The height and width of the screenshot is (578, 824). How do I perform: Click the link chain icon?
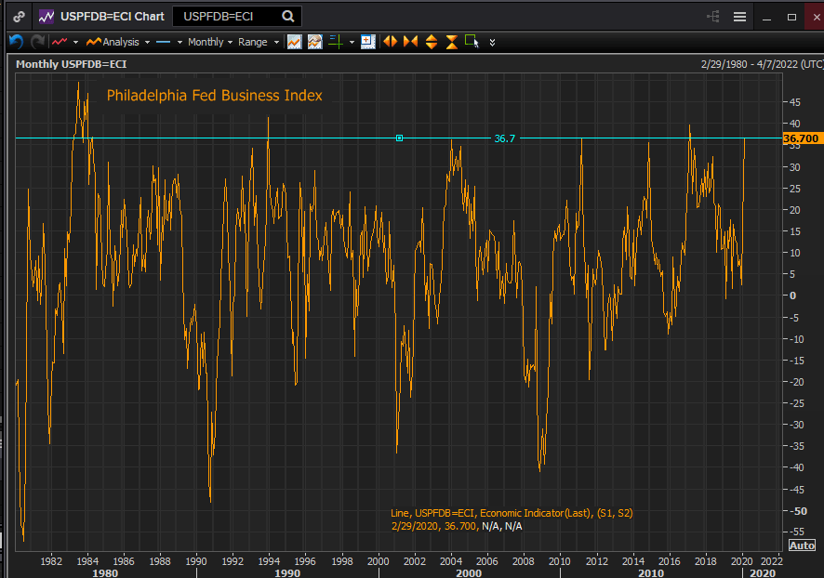pos(19,17)
